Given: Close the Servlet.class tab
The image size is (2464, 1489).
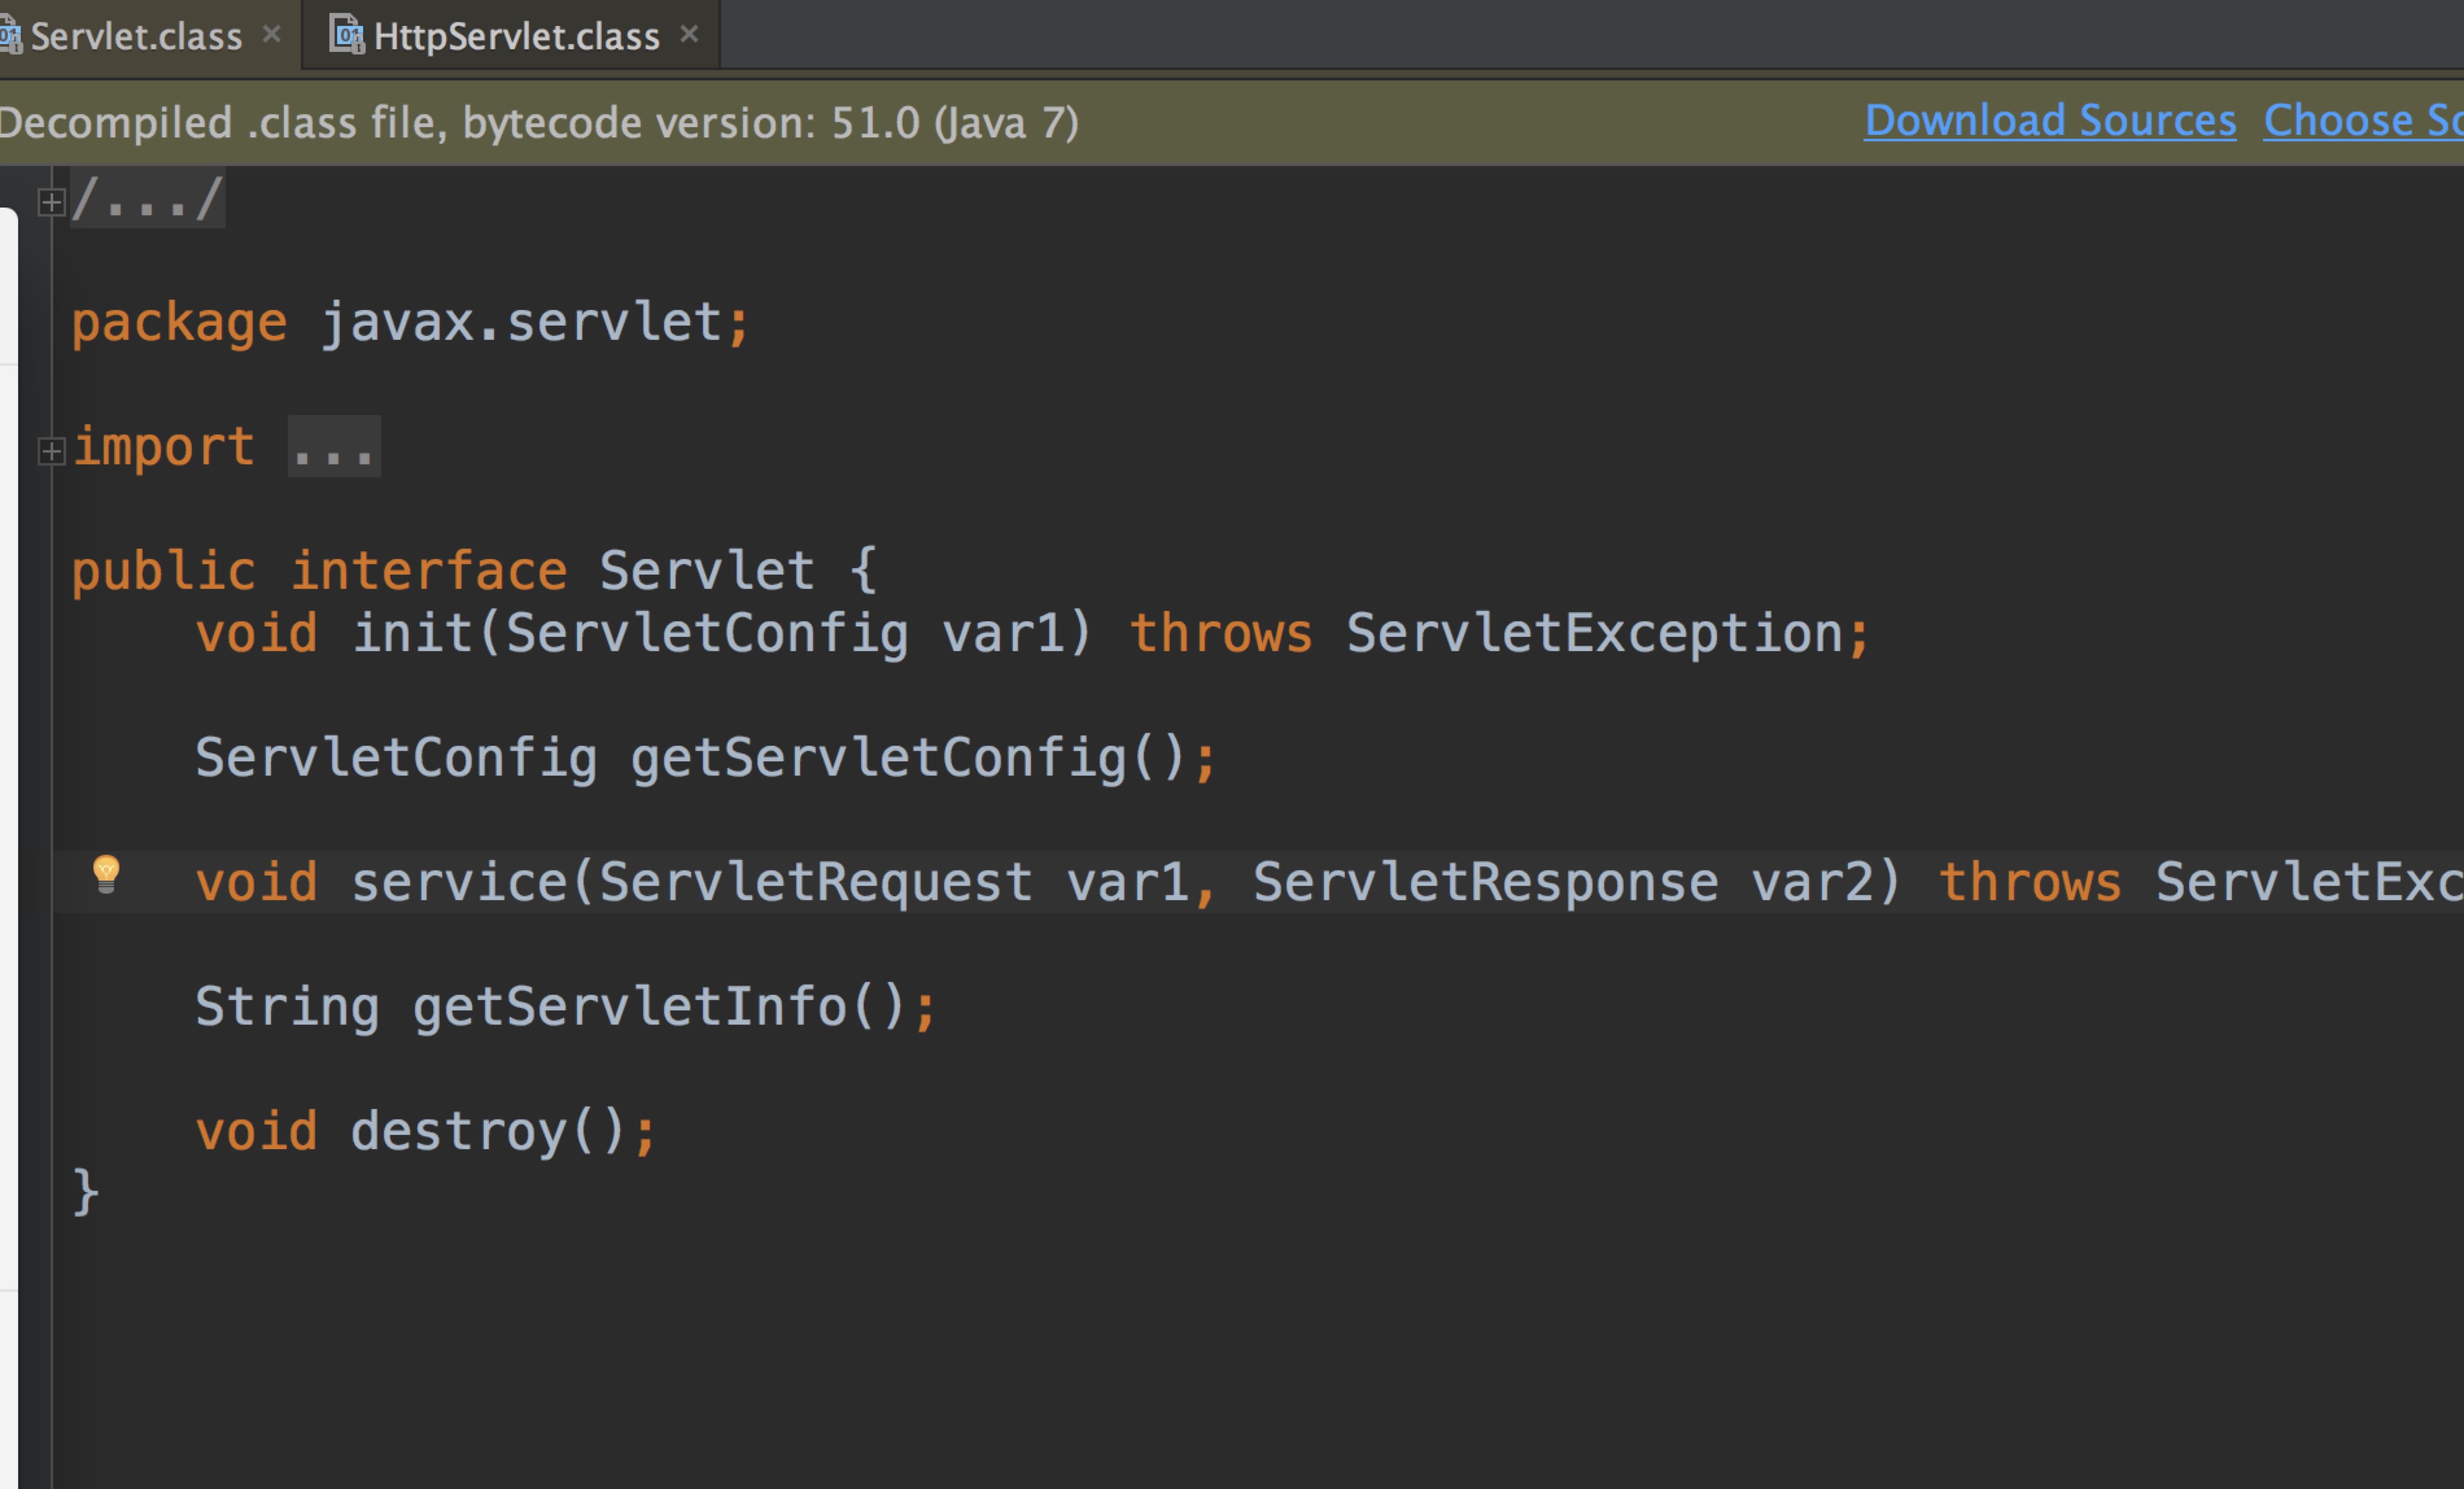Looking at the screenshot, I should (x=271, y=34).
